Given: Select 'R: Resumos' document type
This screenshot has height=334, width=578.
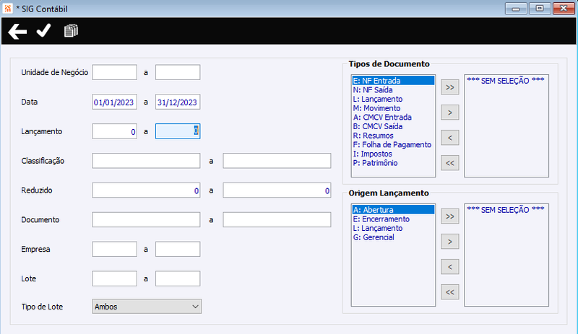Looking at the screenshot, I should (393, 136).
